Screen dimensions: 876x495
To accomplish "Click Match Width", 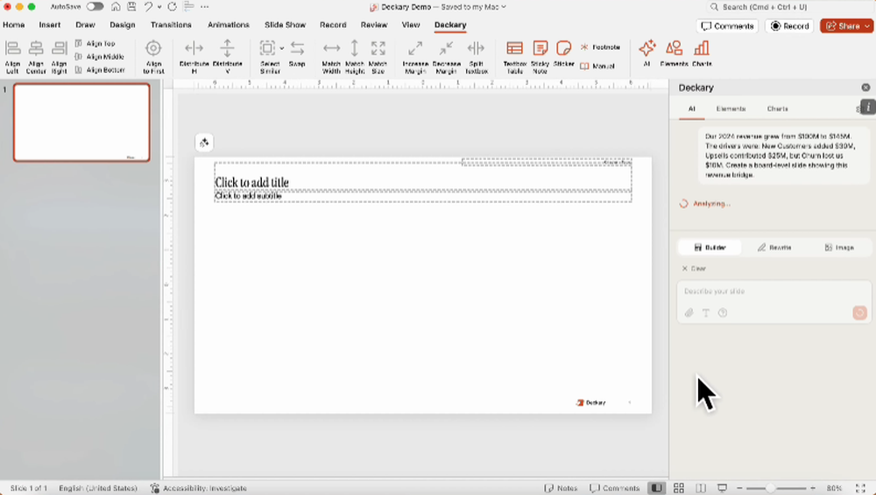I will (x=331, y=56).
